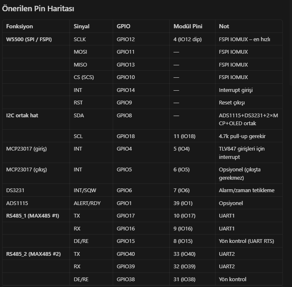Click the Önerilen Pin Haritası heading

(x=38, y=9)
